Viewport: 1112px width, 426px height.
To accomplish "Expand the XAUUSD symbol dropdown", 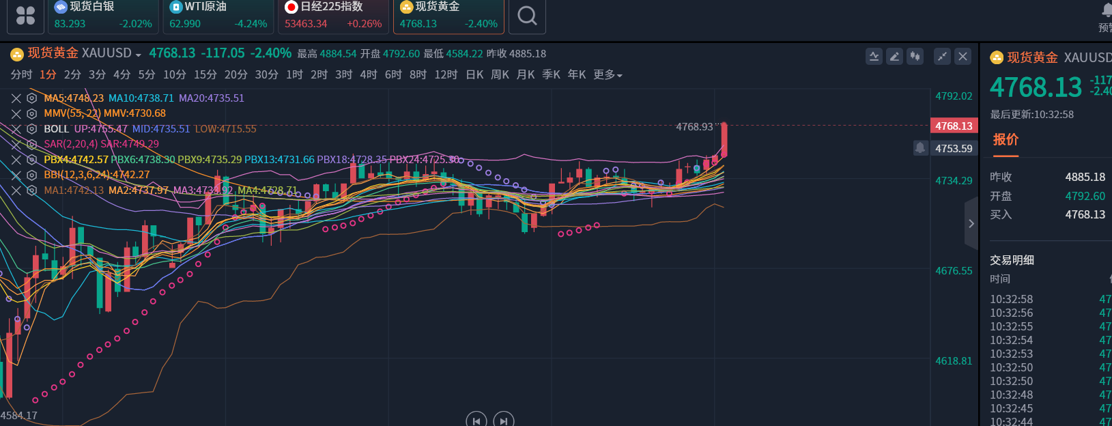I will point(138,55).
